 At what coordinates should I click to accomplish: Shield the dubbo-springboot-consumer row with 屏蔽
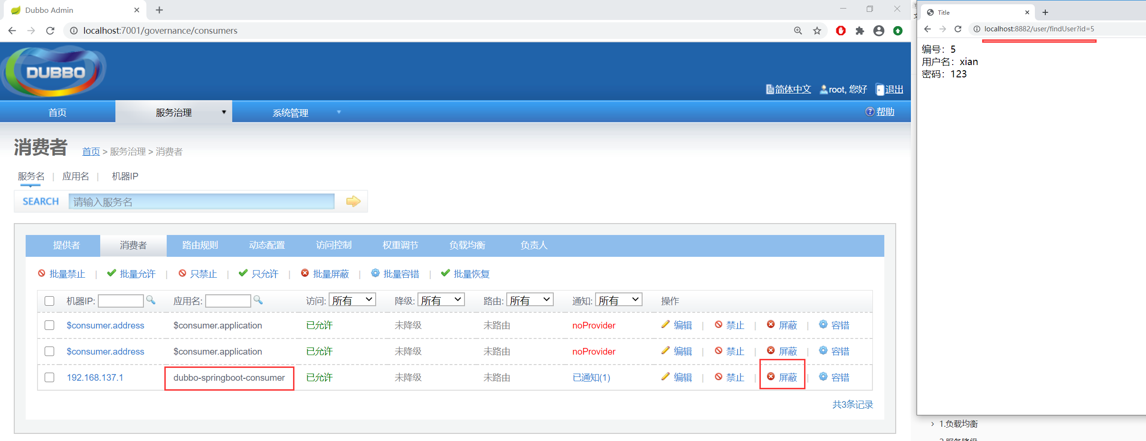click(x=782, y=377)
